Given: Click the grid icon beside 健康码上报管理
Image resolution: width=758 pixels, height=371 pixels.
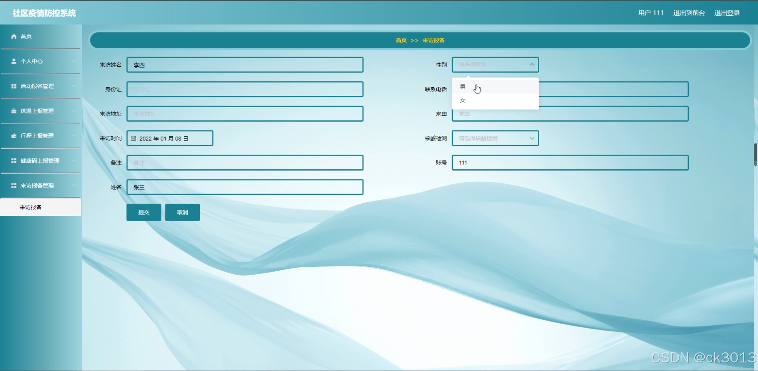Looking at the screenshot, I should 14,160.
